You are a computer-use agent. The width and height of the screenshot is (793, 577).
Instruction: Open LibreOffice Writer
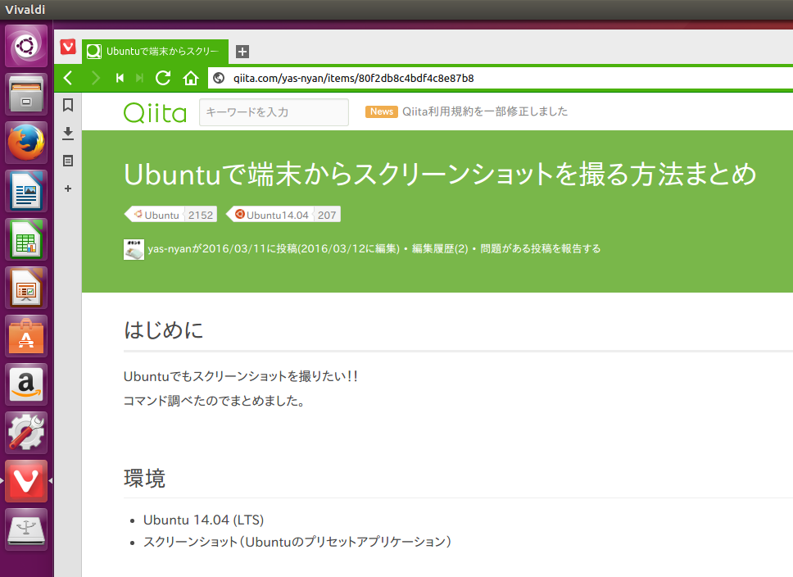[x=26, y=191]
